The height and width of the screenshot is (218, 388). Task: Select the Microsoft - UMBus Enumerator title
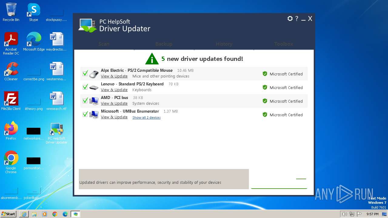130,111
